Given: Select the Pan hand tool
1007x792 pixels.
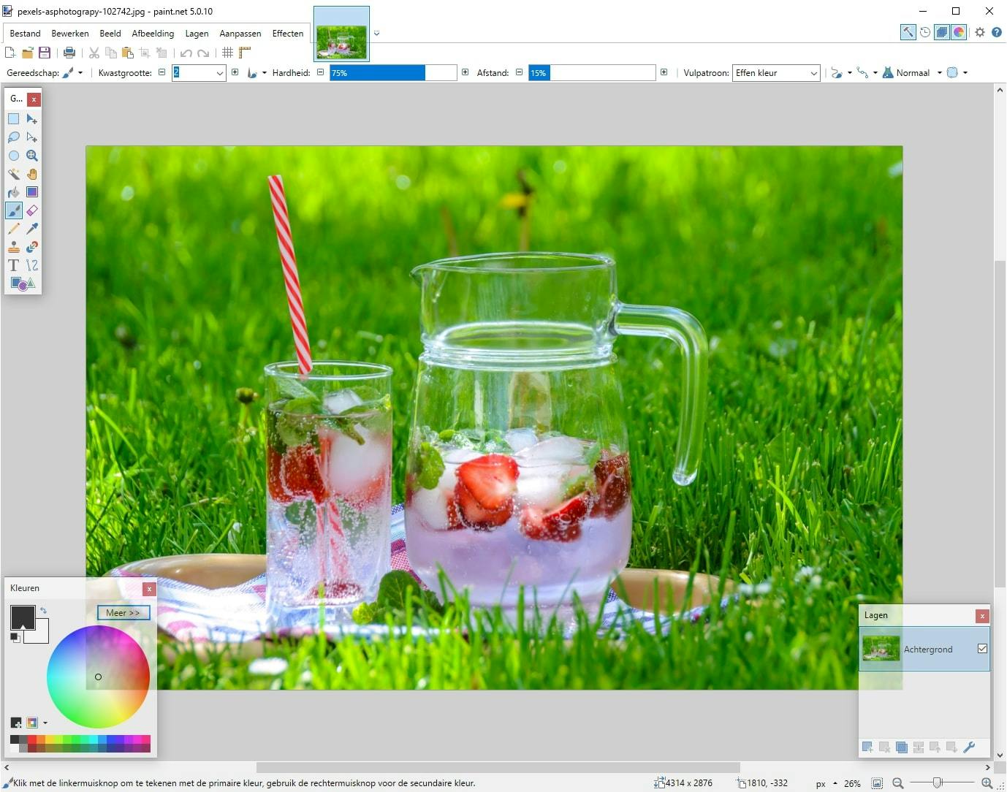Looking at the screenshot, I should tap(32, 174).
